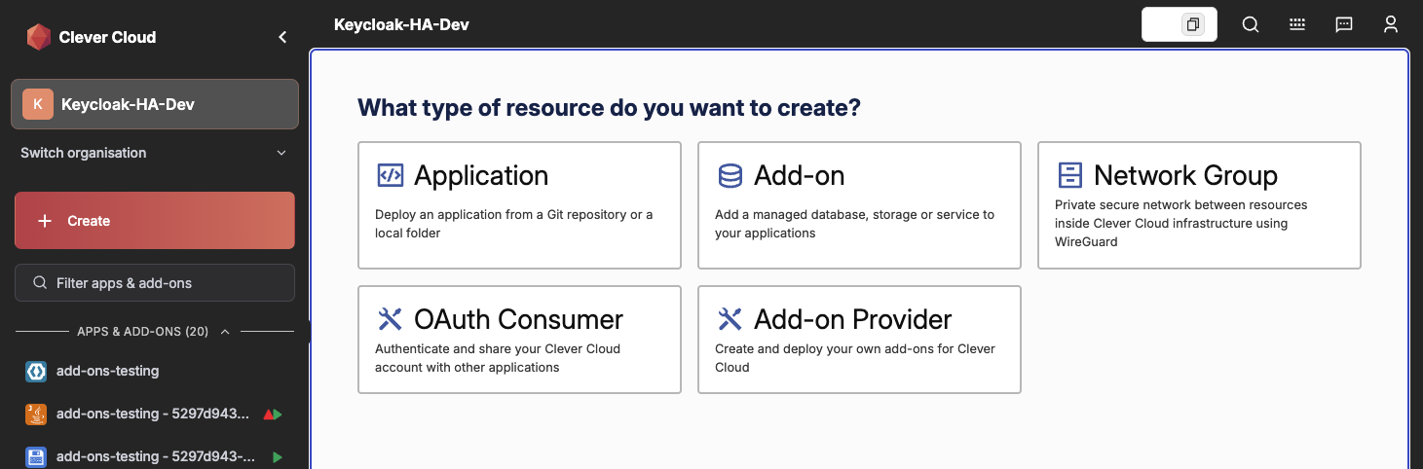Click the K avatar for Keycloak-HA-Dev
Image resolution: width=1423 pixels, height=469 pixels.
[x=38, y=104]
